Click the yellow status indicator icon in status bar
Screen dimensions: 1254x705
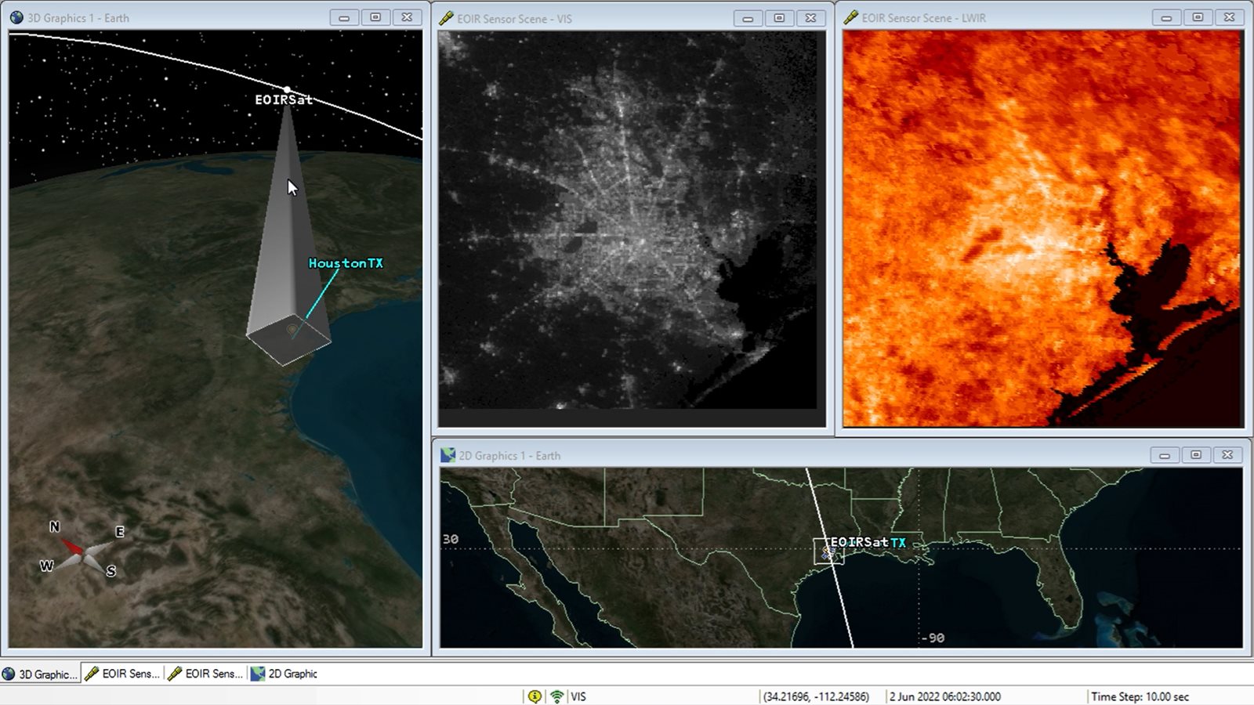tap(535, 696)
